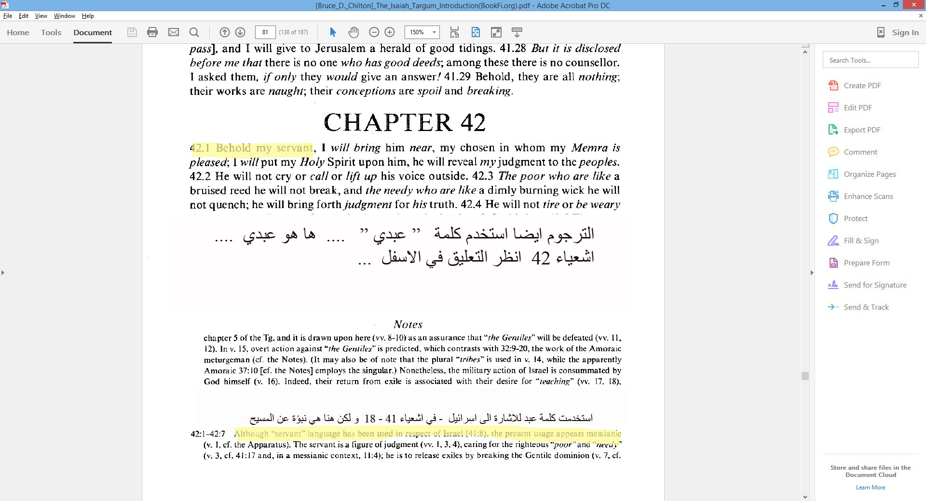Click the vertical scrollbar thumb

pyautogui.click(x=805, y=376)
